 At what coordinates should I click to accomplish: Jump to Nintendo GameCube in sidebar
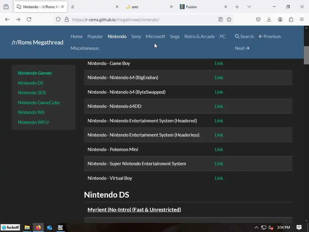pyautogui.click(x=39, y=103)
